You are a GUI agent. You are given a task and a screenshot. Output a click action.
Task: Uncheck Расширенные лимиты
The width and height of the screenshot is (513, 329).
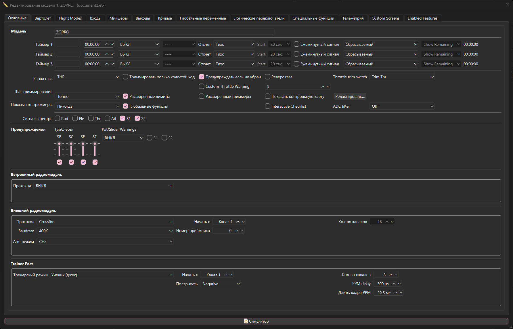[125, 96]
